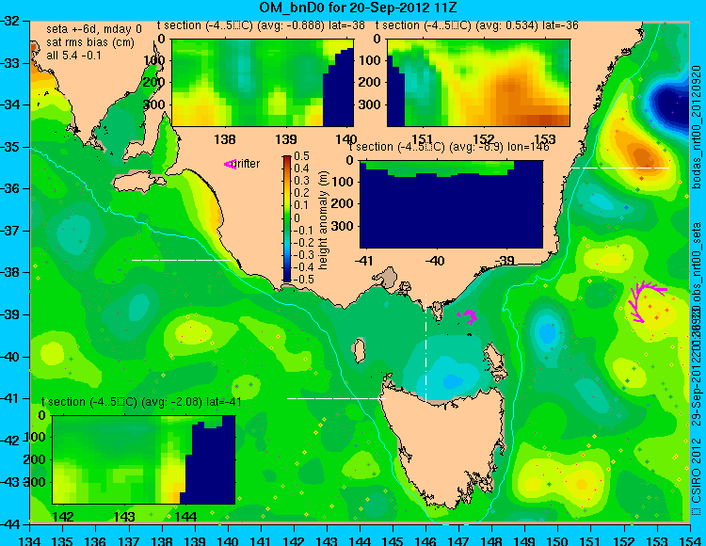Click the vertical 'bodas_nrt00_20120920' label on the right

tap(697, 126)
